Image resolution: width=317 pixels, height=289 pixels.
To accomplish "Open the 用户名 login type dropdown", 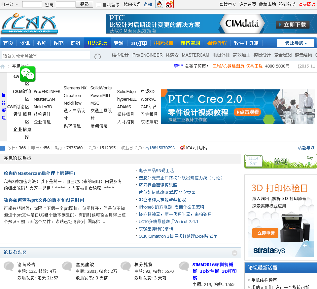I will (17, 4).
